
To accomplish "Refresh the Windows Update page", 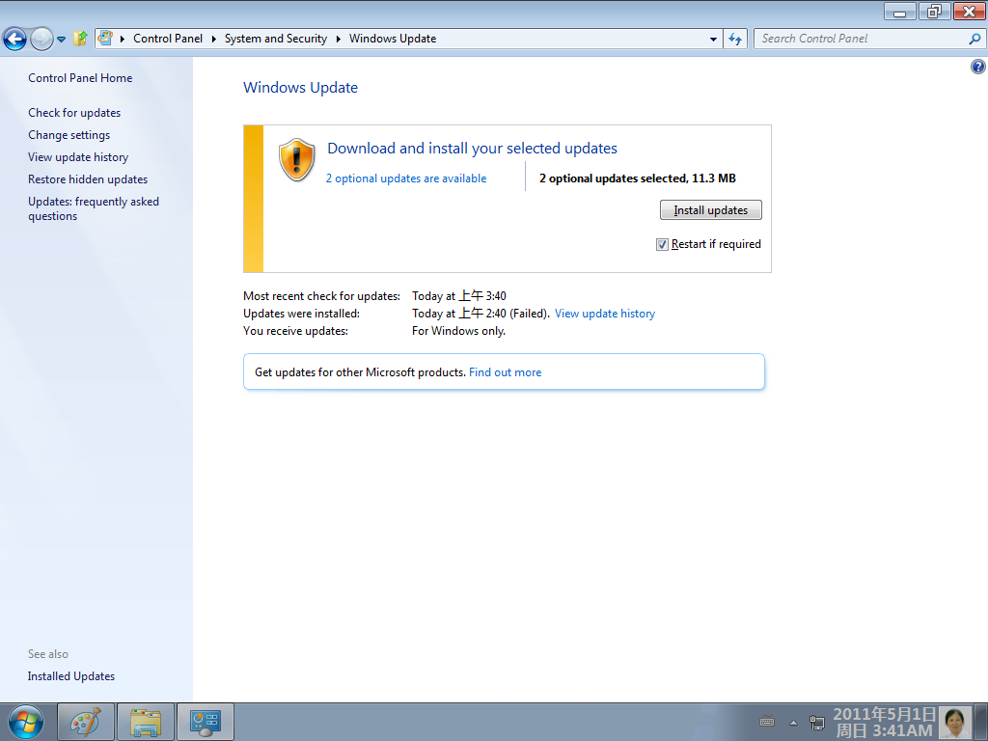I will click(734, 39).
